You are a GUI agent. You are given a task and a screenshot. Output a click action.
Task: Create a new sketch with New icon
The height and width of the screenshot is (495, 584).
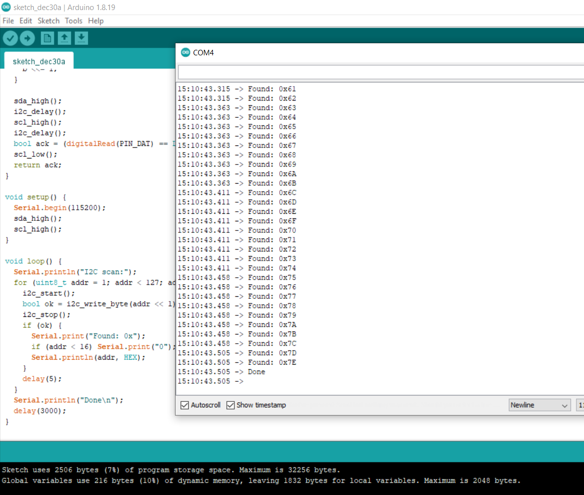click(x=47, y=38)
